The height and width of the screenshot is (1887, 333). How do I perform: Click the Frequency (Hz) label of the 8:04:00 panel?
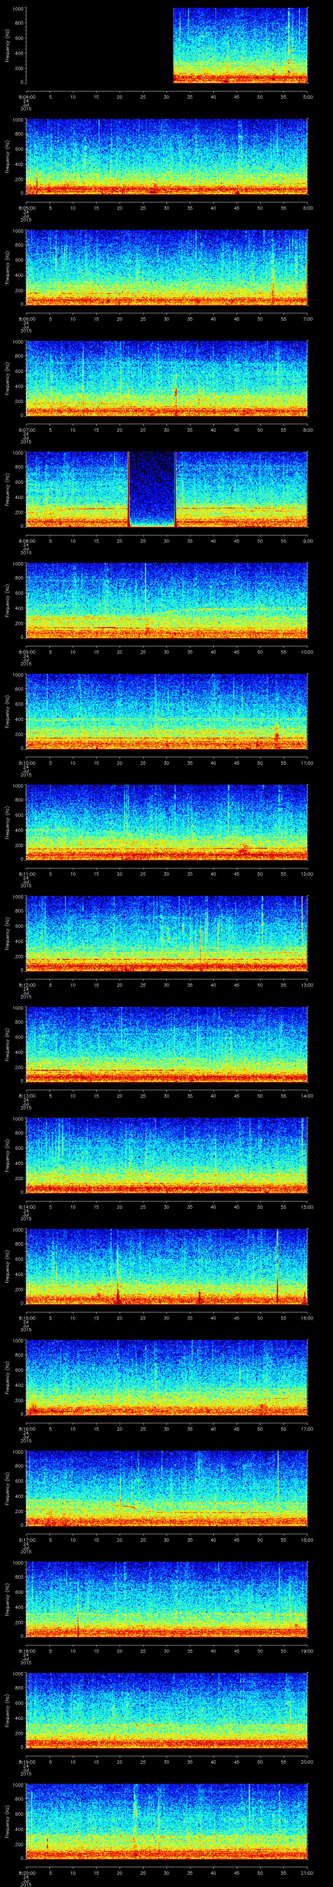tap(7, 46)
